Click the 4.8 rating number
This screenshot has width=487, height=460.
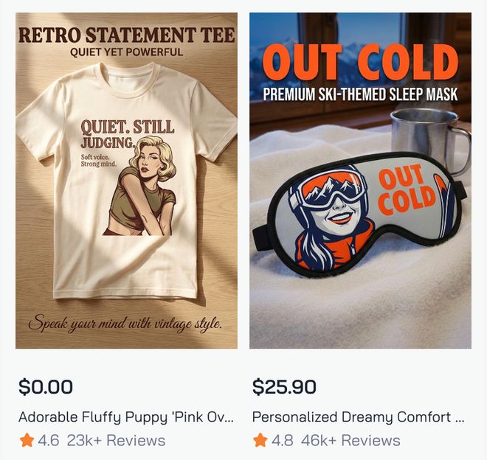(x=283, y=441)
